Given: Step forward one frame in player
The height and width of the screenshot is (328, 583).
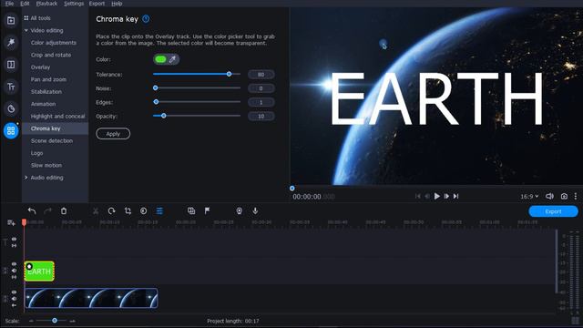Looking at the screenshot, I should tap(446, 196).
